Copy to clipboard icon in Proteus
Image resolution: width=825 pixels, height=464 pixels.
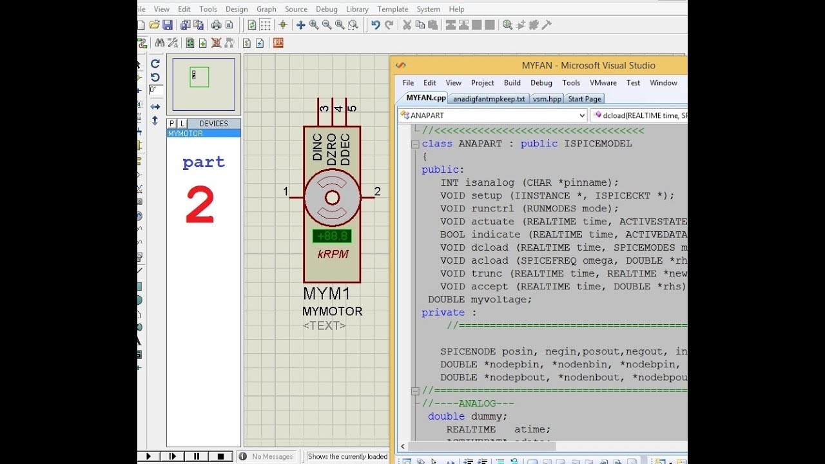(420, 25)
